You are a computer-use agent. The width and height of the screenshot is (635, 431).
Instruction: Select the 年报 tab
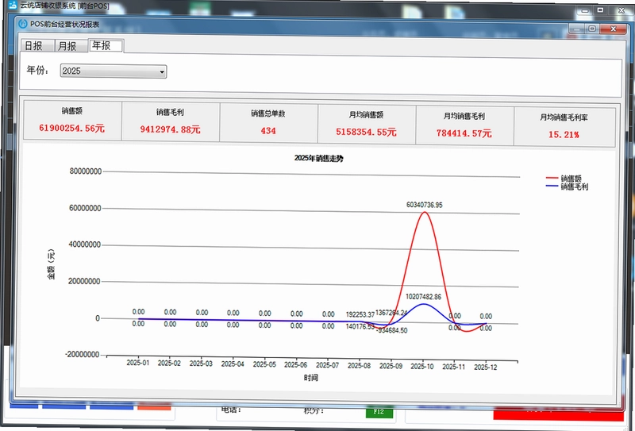[106, 45]
